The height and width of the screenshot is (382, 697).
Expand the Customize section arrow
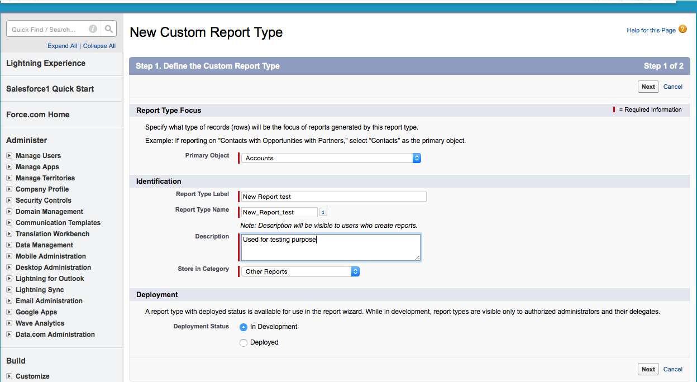coord(9,376)
